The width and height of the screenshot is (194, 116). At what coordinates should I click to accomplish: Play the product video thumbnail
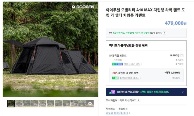pyautogui.click(x=90, y=104)
